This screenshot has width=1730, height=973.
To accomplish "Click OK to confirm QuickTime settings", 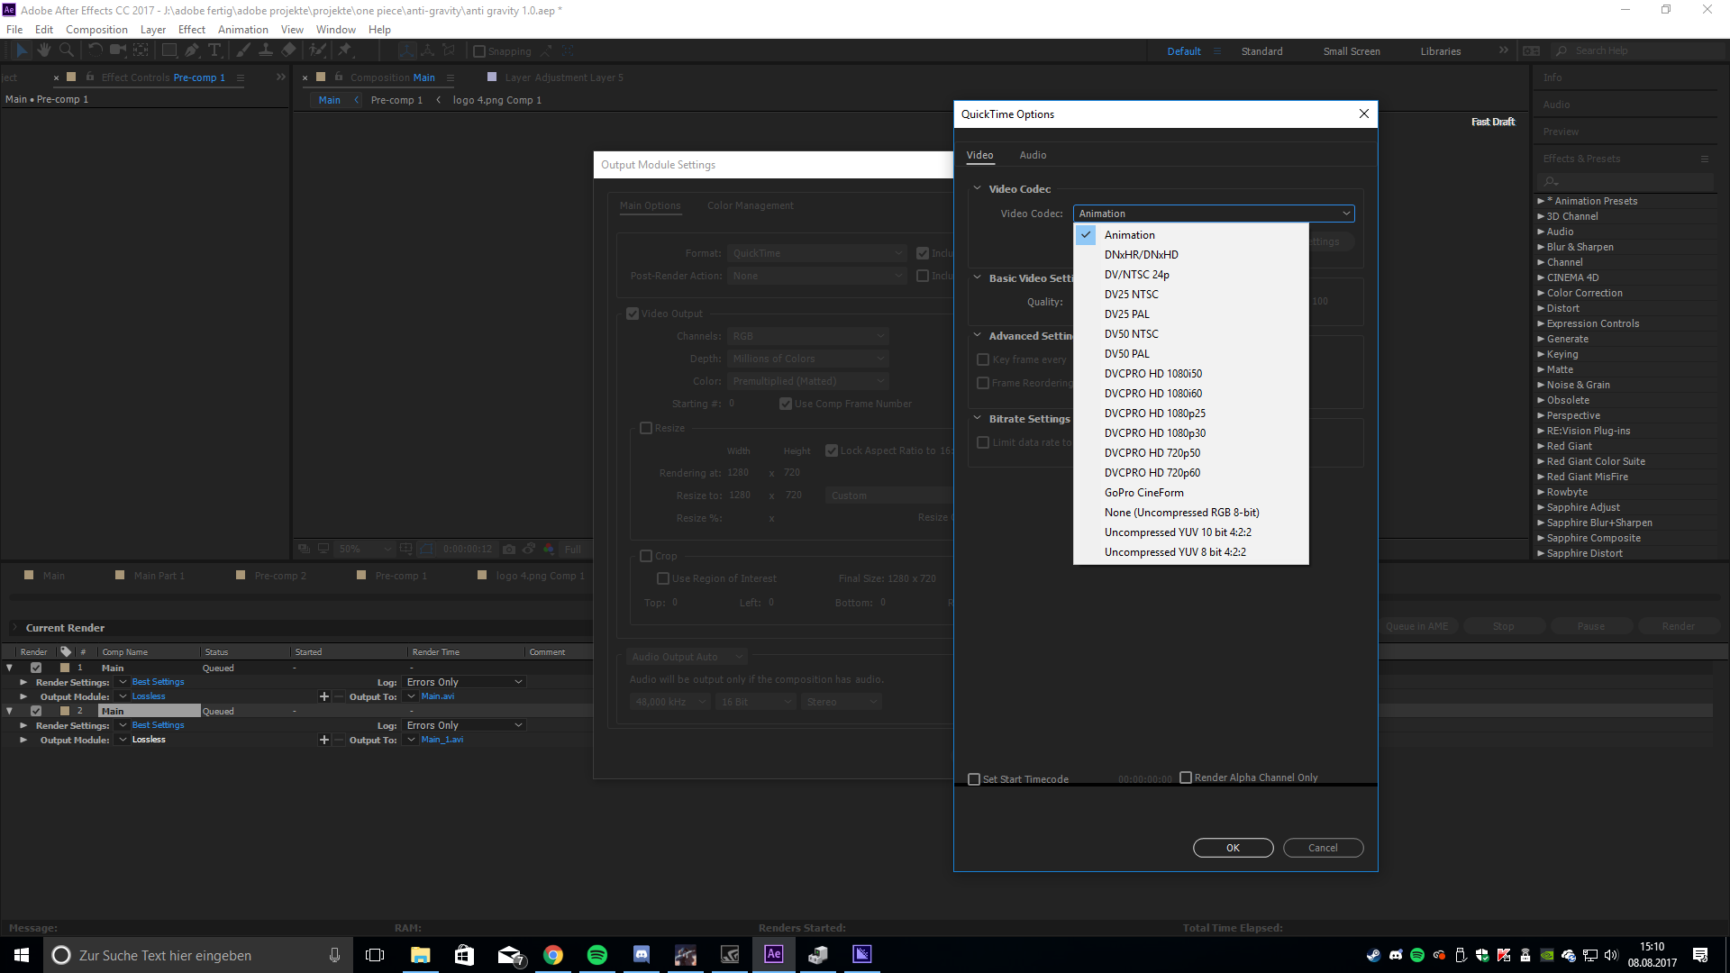I will [1232, 847].
